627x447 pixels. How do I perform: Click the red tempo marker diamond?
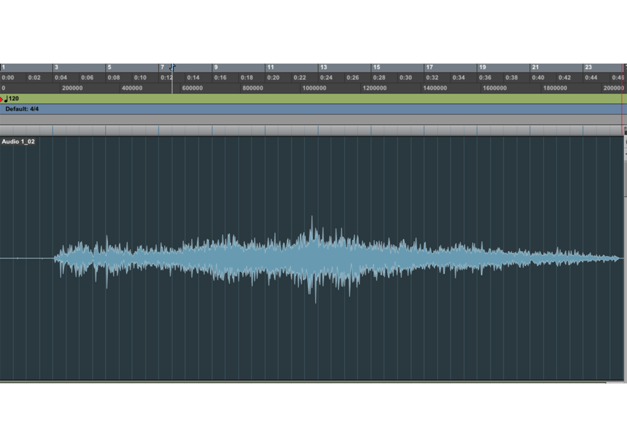tap(2, 98)
